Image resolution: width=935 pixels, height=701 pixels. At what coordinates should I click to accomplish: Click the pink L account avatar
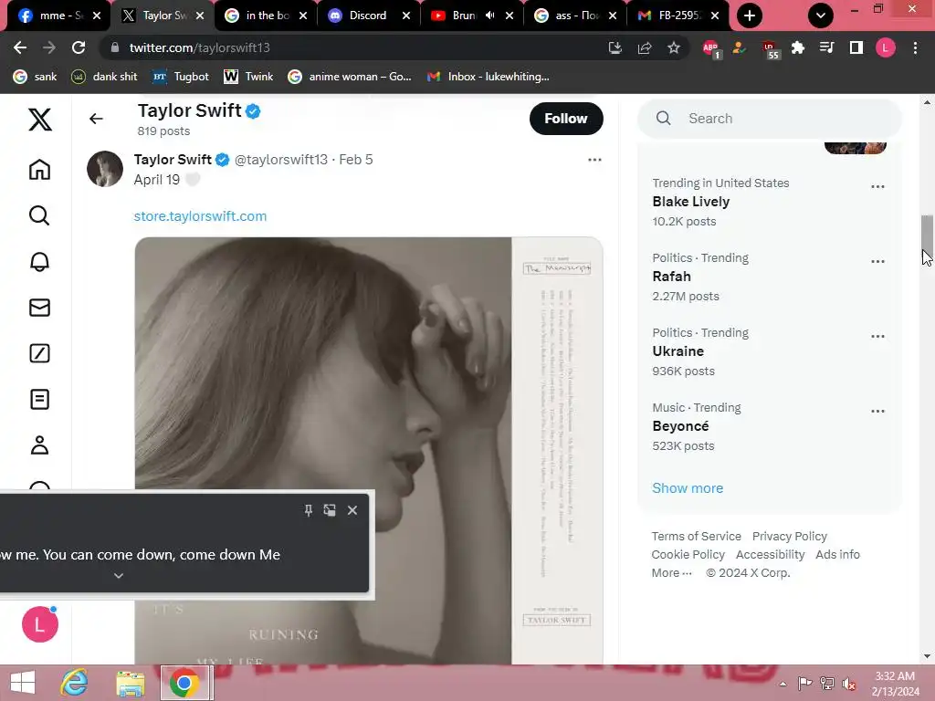click(x=40, y=624)
